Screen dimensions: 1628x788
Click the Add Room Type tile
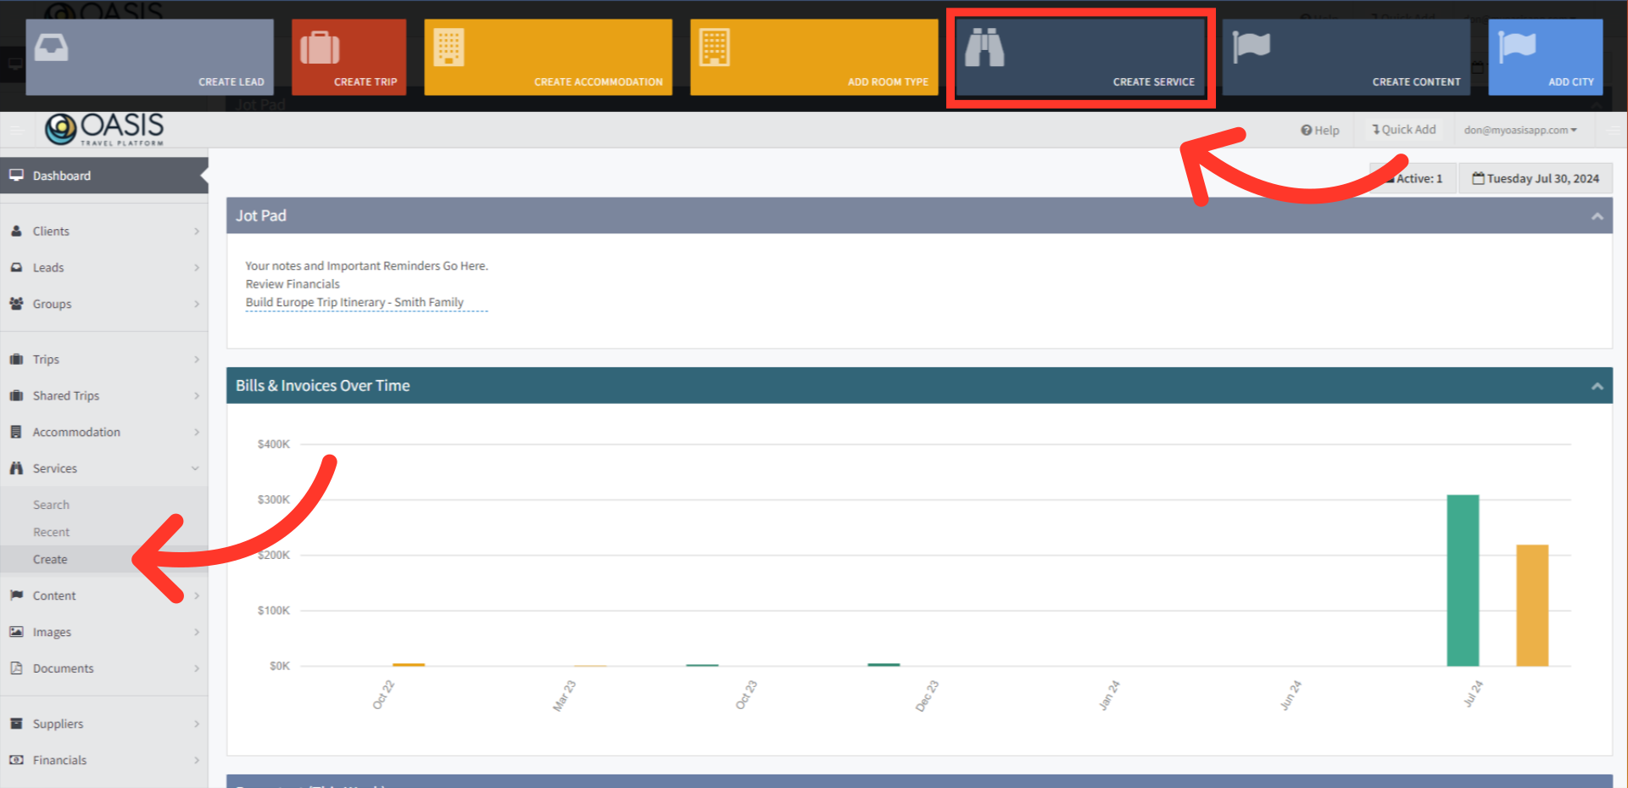814,57
